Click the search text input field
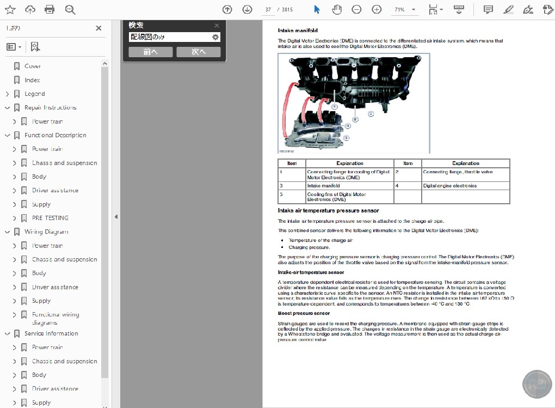Screen dimensions: 555x408 pos(170,37)
